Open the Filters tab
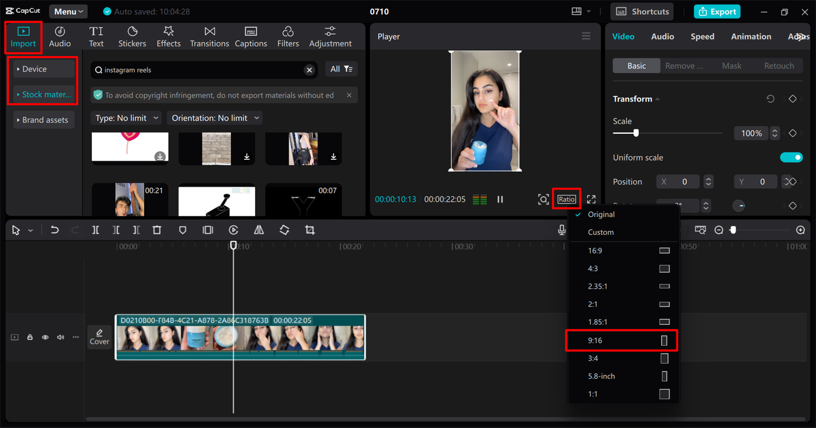This screenshot has height=428, width=816. (288, 37)
